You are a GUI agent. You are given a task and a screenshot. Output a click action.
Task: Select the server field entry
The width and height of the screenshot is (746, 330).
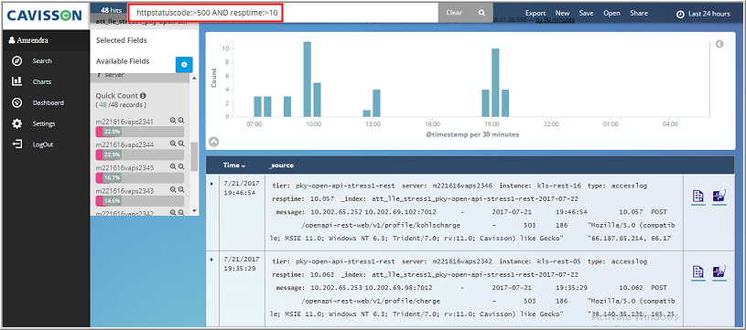[114, 75]
